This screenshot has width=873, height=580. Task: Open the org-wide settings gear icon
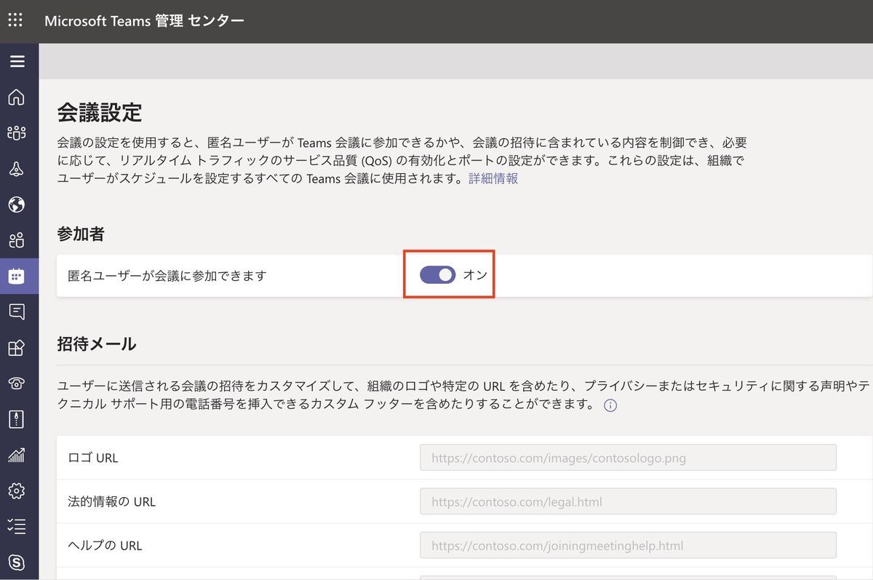pos(17,490)
